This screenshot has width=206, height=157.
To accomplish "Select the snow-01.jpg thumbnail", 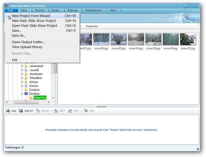I will coord(86,39).
